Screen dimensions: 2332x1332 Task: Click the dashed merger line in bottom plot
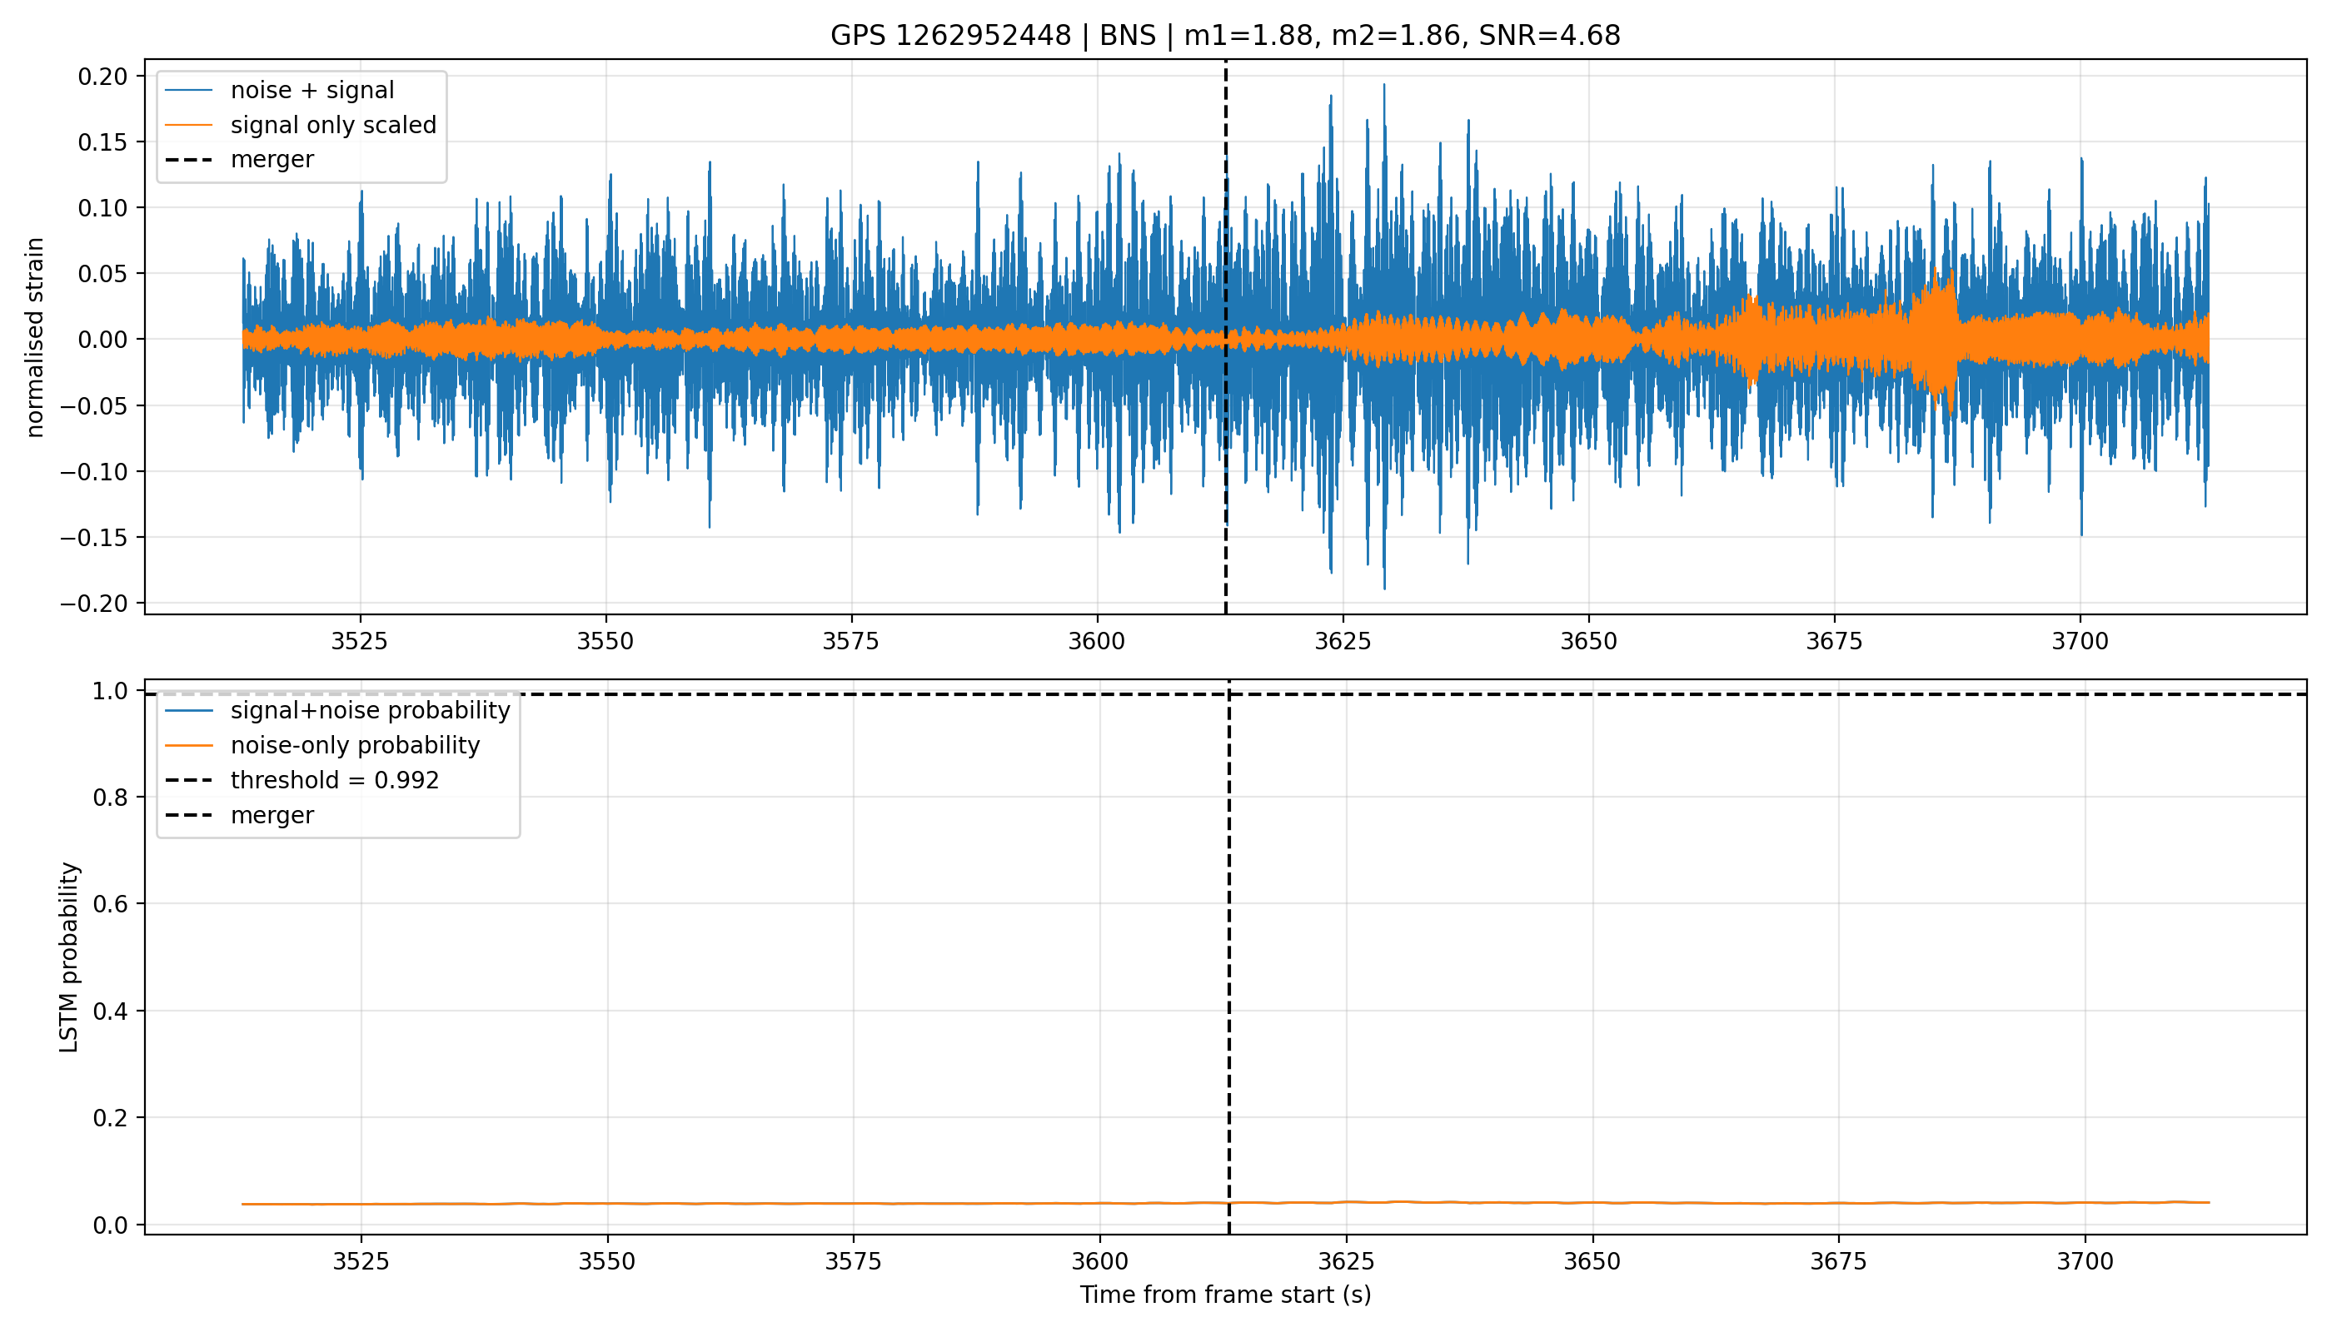1228,957
